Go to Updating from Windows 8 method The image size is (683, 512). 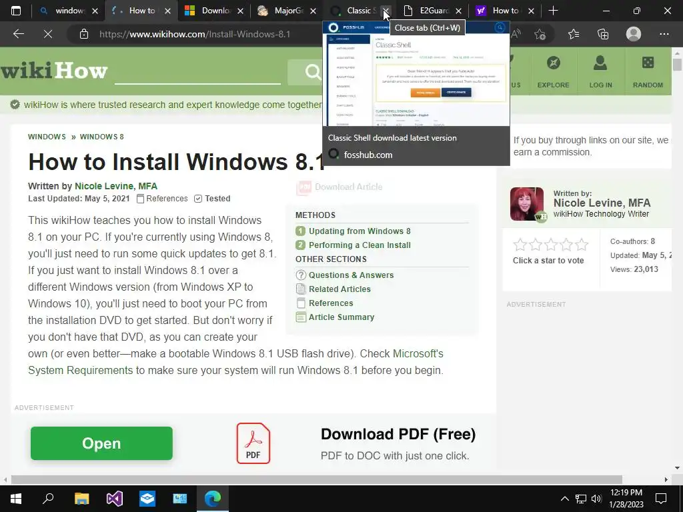click(x=360, y=231)
